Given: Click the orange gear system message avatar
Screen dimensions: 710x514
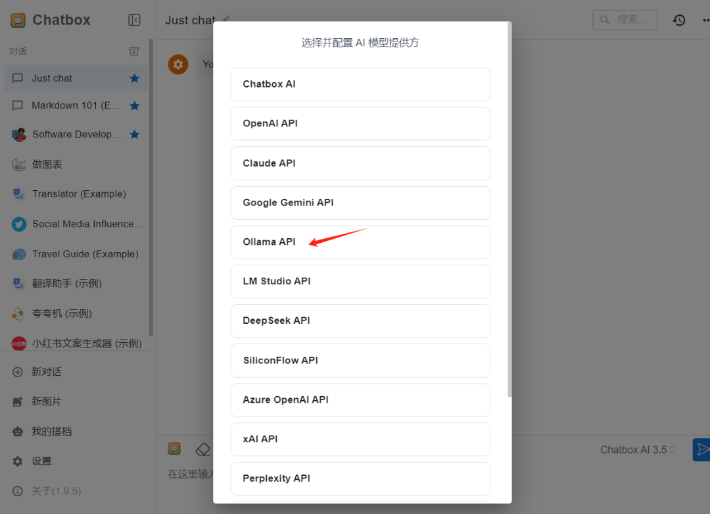Looking at the screenshot, I should (x=178, y=64).
